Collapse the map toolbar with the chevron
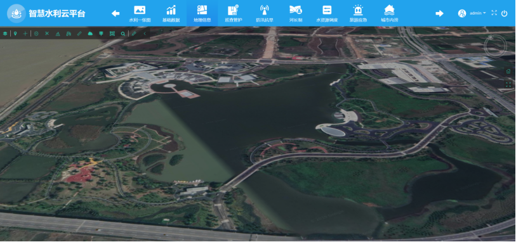 (145, 34)
